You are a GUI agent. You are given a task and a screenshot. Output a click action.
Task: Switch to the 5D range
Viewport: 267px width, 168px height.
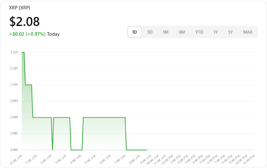150,32
